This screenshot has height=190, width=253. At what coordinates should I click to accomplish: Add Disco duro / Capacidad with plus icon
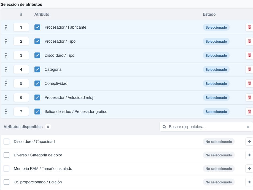[x=249, y=142]
